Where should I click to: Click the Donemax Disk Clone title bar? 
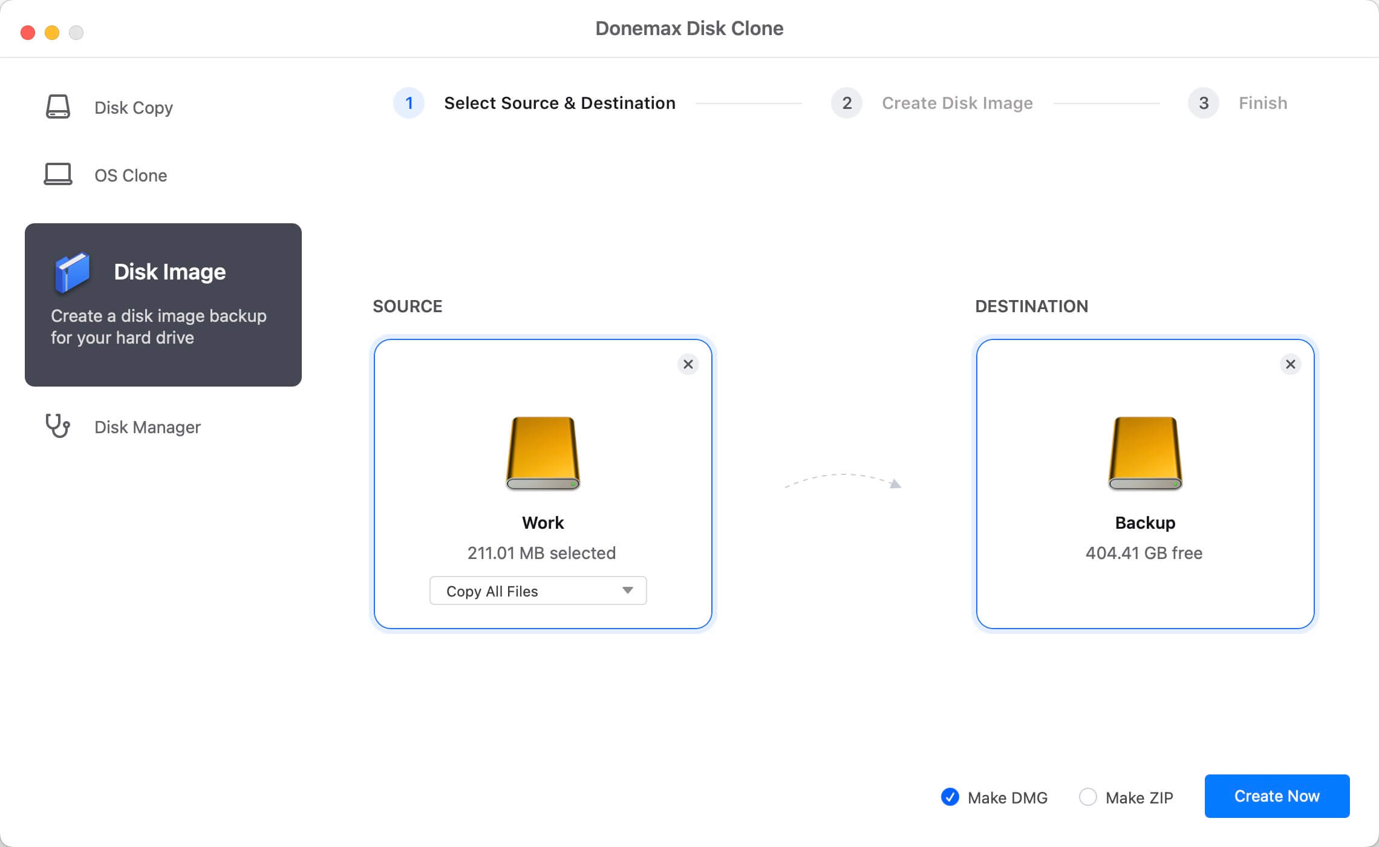[x=689, y=28]
